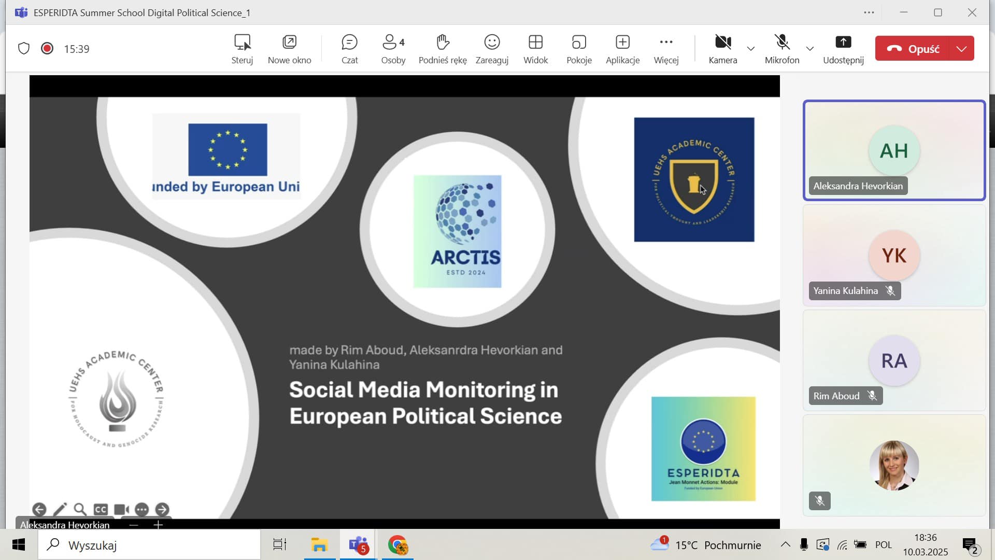Image resolution: width=995 pixels, height=560 pixels.
Task: Click the slide magnifier zoom tool
Action: pyautogui.click(x=80, y=510)
